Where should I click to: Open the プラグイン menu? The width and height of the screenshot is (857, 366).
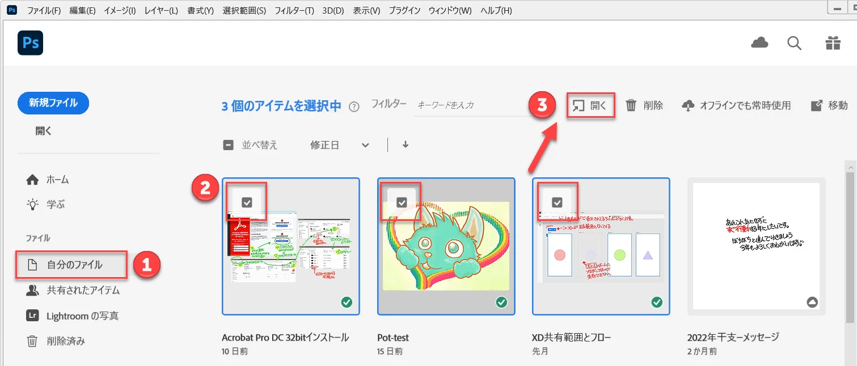pos(404,11)
